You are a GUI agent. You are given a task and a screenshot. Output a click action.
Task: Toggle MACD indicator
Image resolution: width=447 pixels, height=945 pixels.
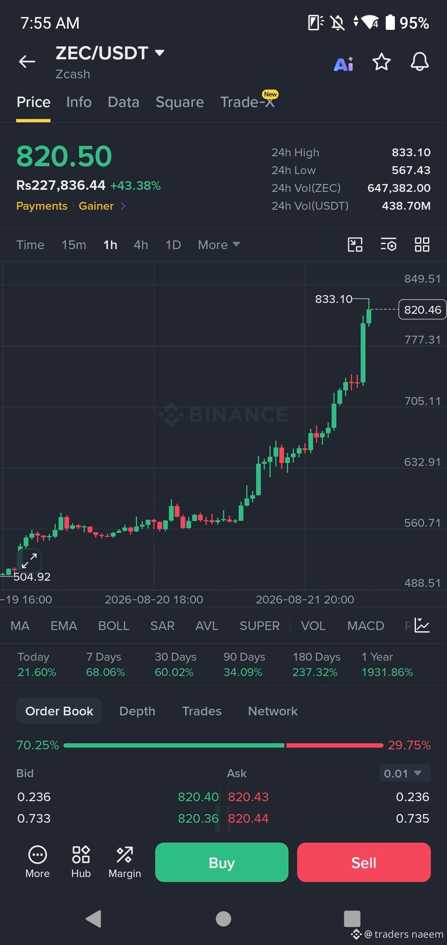click(x=365, y=626)
